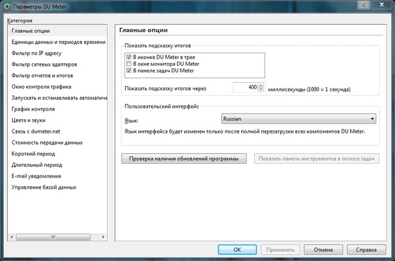395x261 pixels.
Task: Click the help button beside close
Action: (x=363, y=5)
